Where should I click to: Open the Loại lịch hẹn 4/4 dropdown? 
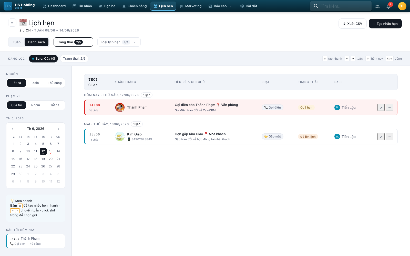pos(119,42)
